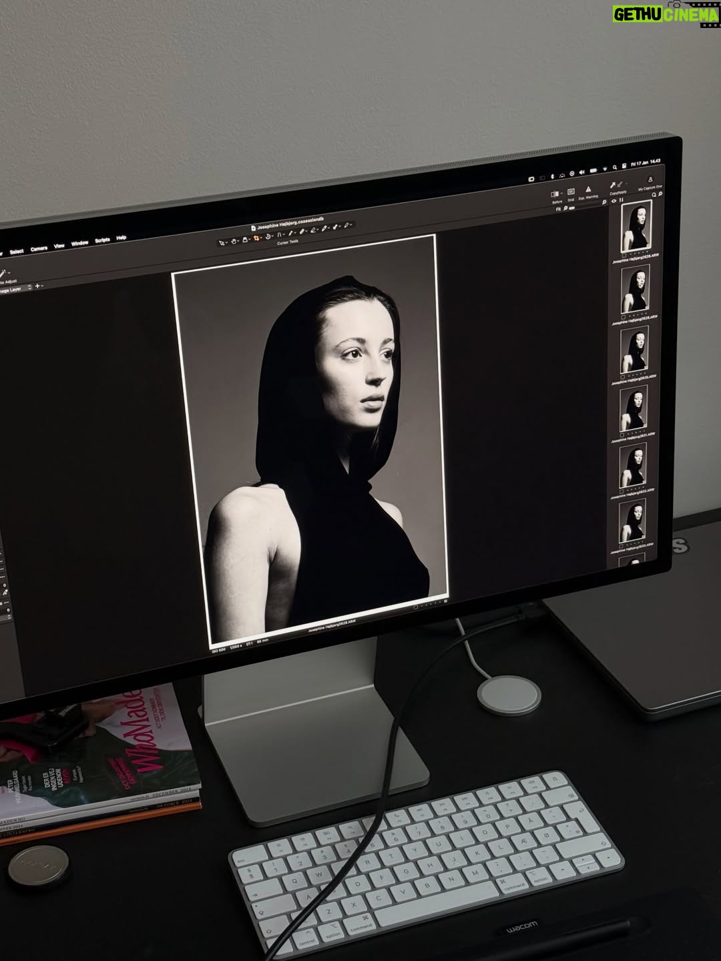Set star rating below the main viewer image

click(x=431, y=604)
